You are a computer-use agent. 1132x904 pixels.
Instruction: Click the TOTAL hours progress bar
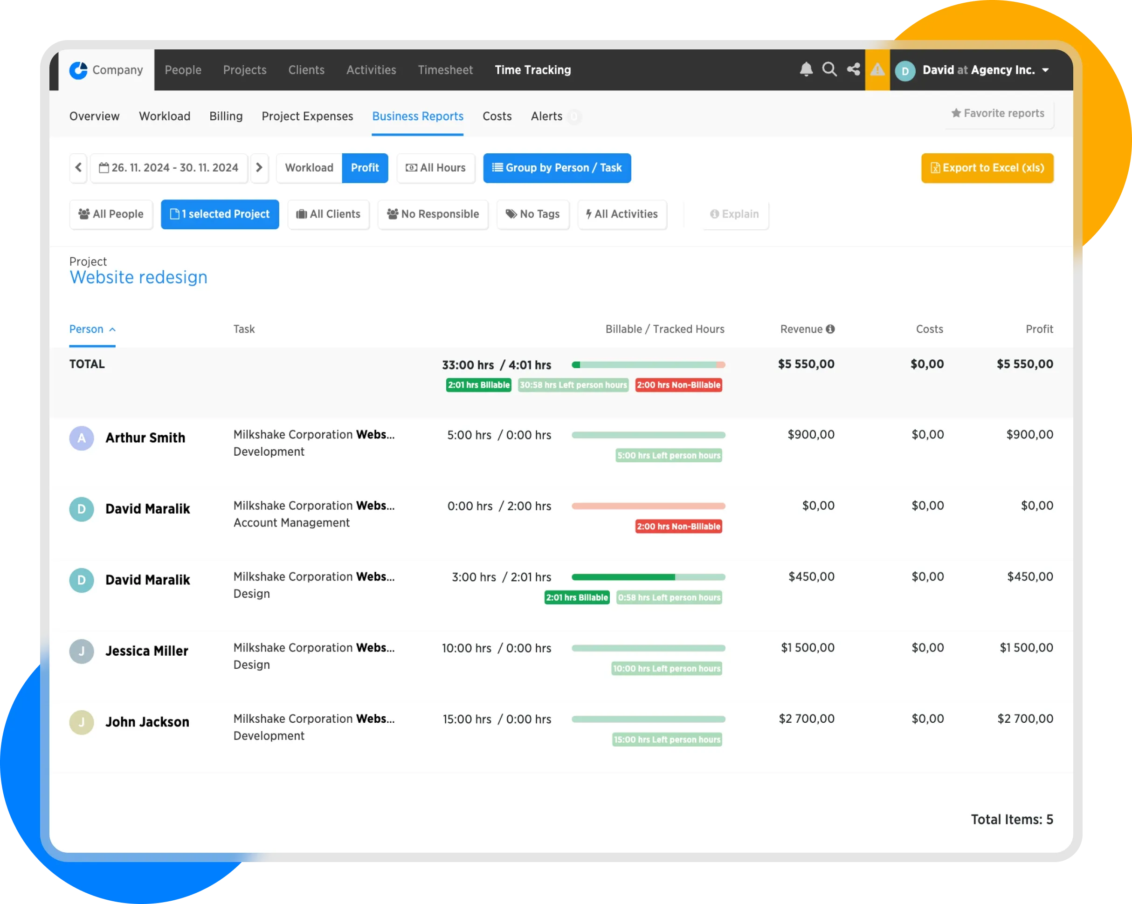648,365
